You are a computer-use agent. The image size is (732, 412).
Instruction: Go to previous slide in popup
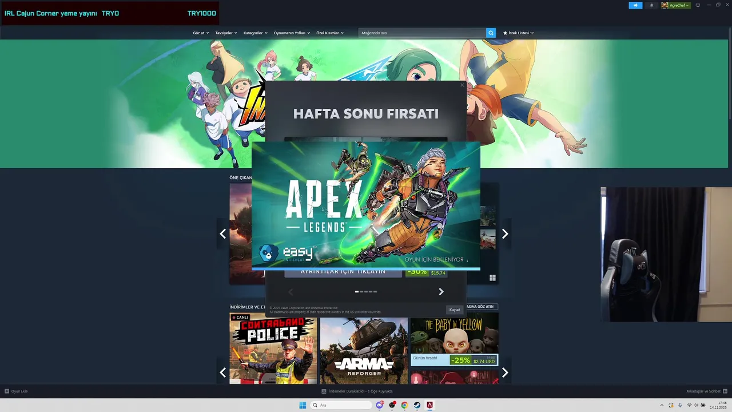pos(291,292)
